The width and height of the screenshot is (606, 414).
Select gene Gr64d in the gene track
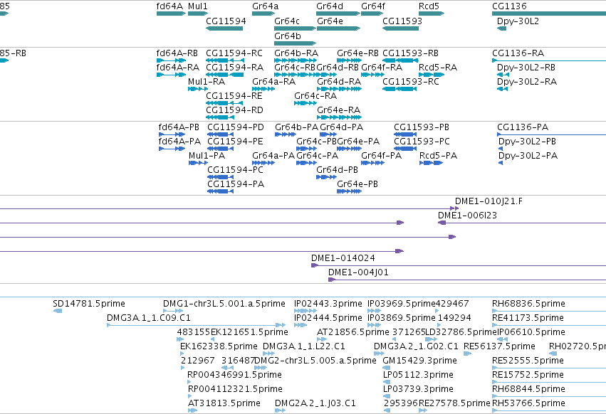coord(330,6)
